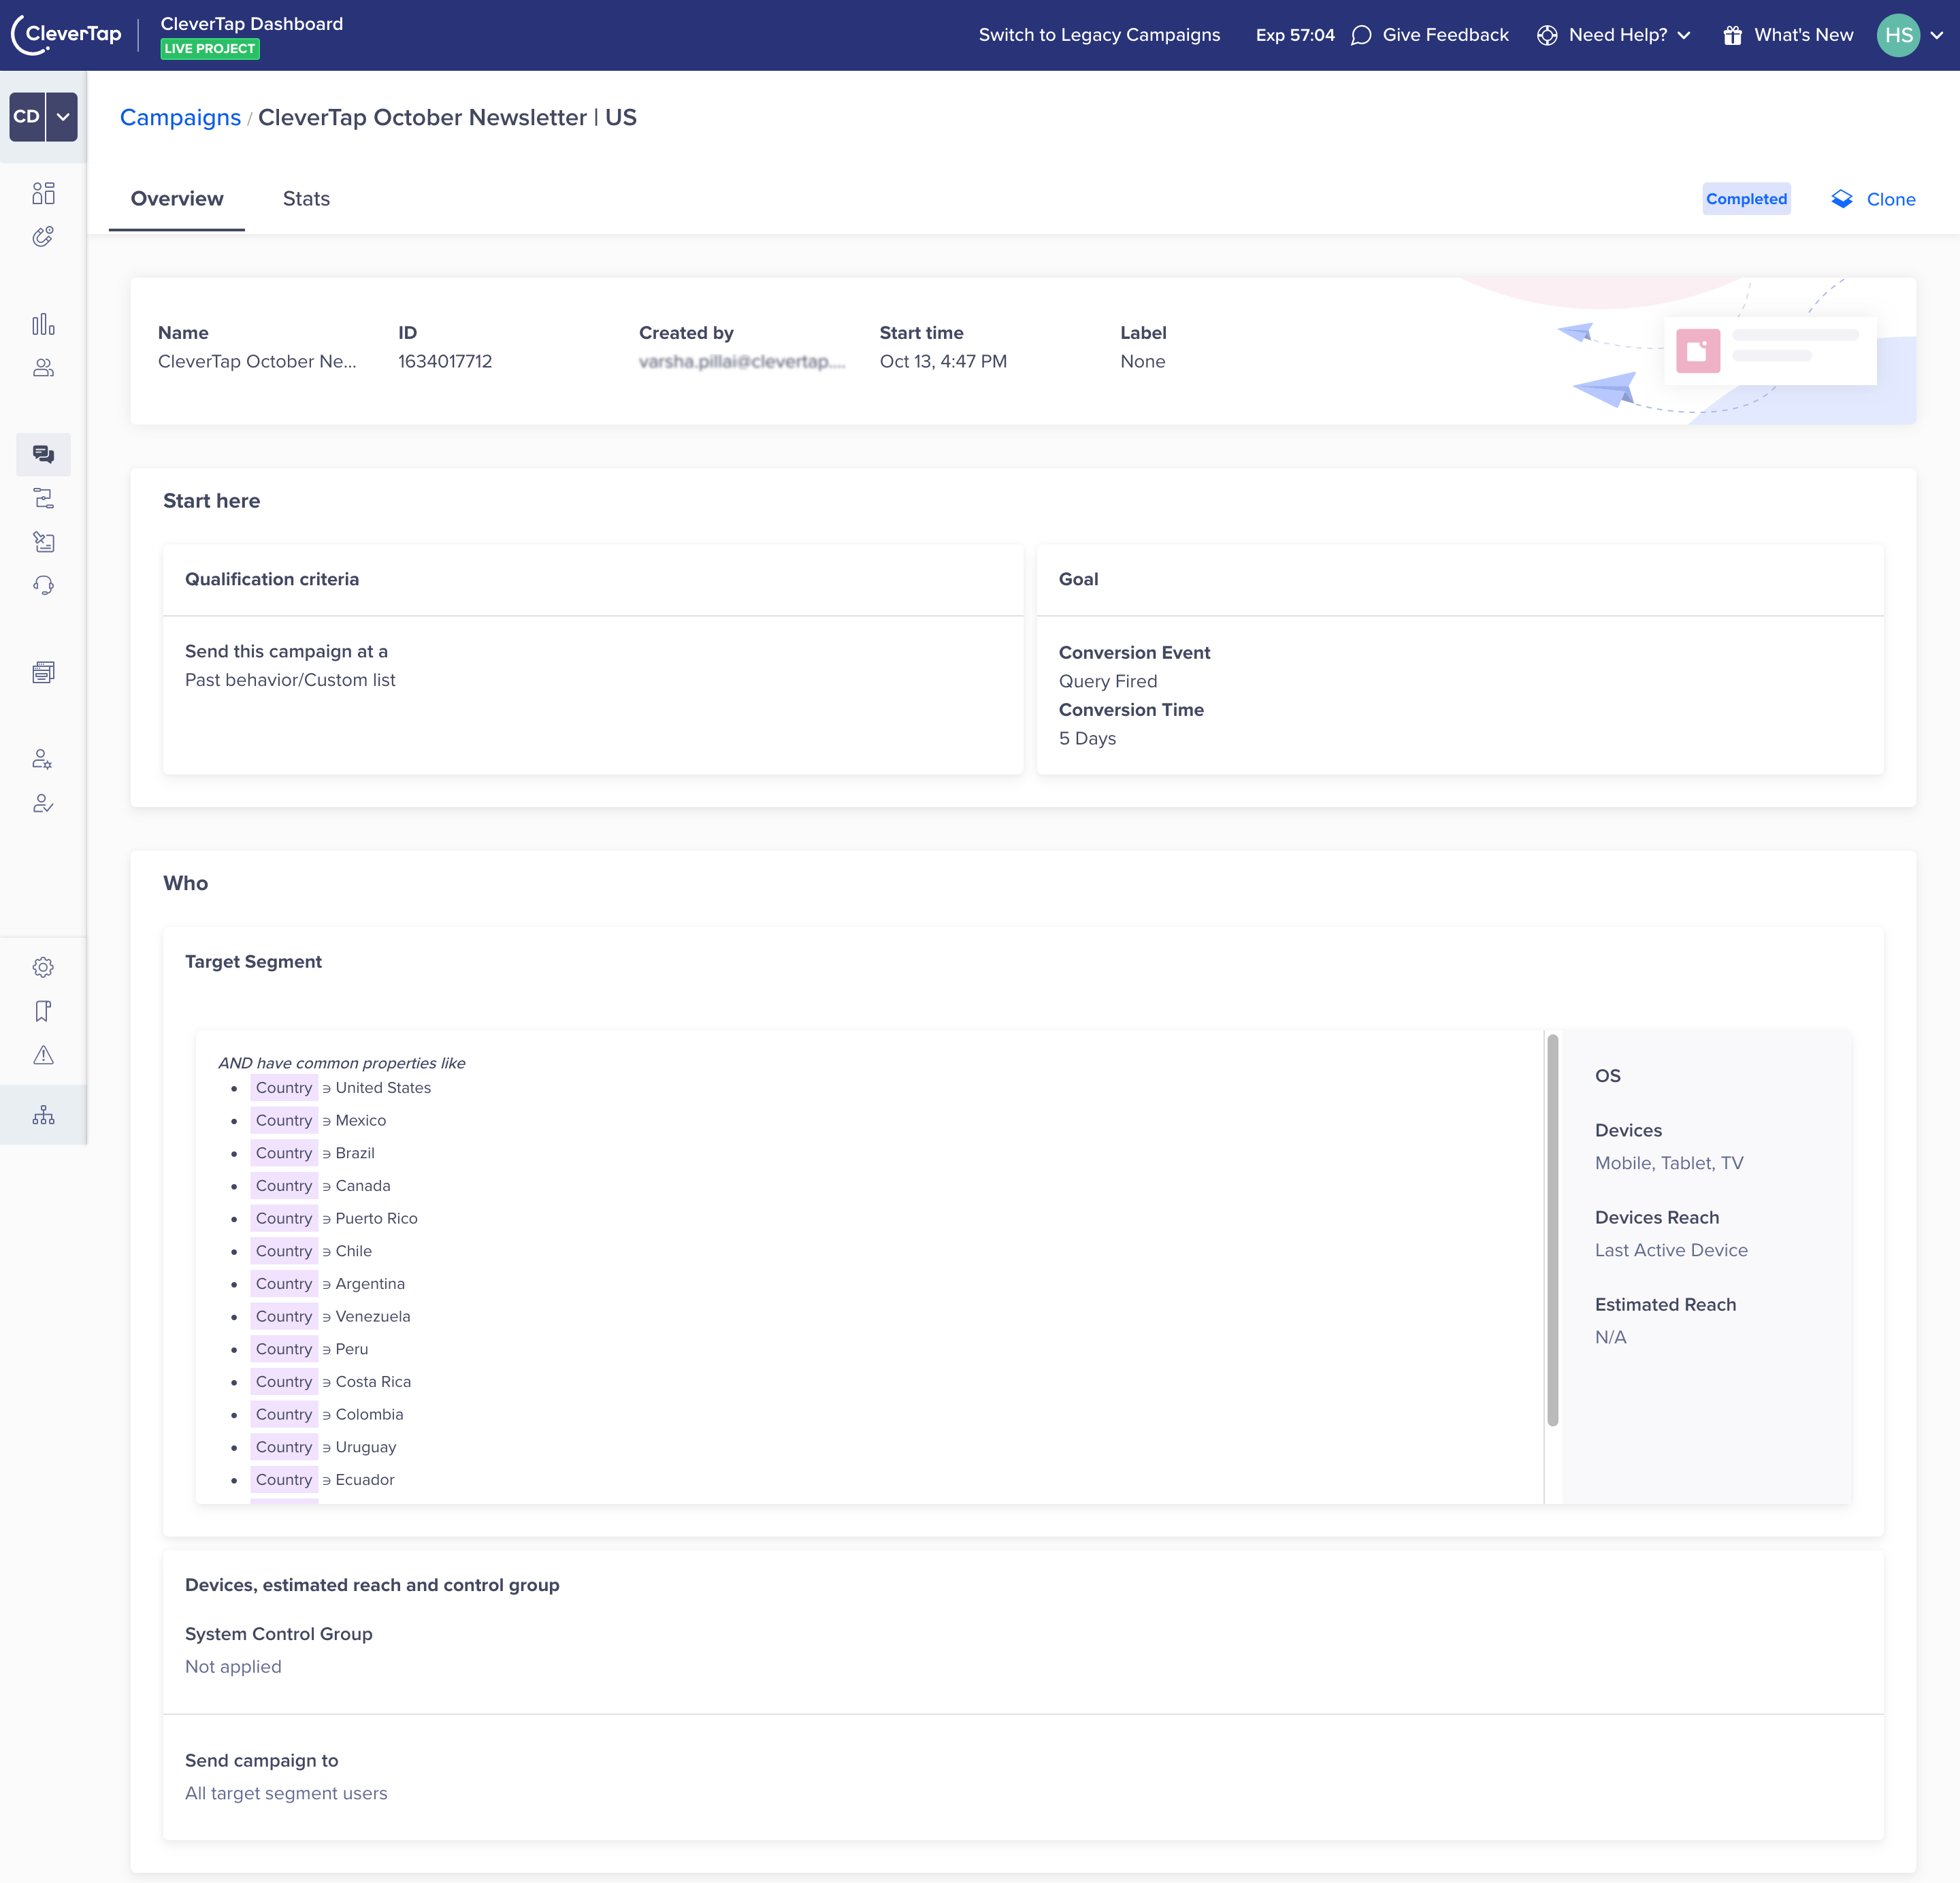The height and width of the screenshot is (1883, 1960).
Task: Click the Query Fired conversion event value
Action: 1108,681
